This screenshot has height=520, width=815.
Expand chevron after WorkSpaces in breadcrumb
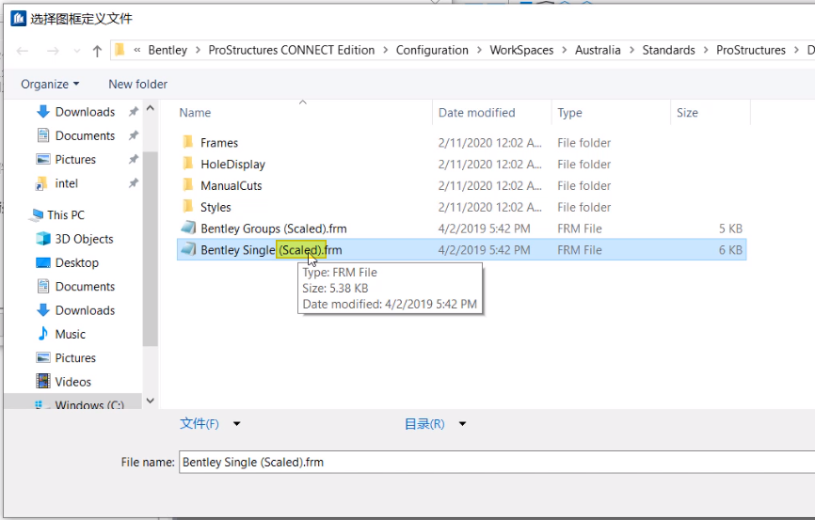565,51
